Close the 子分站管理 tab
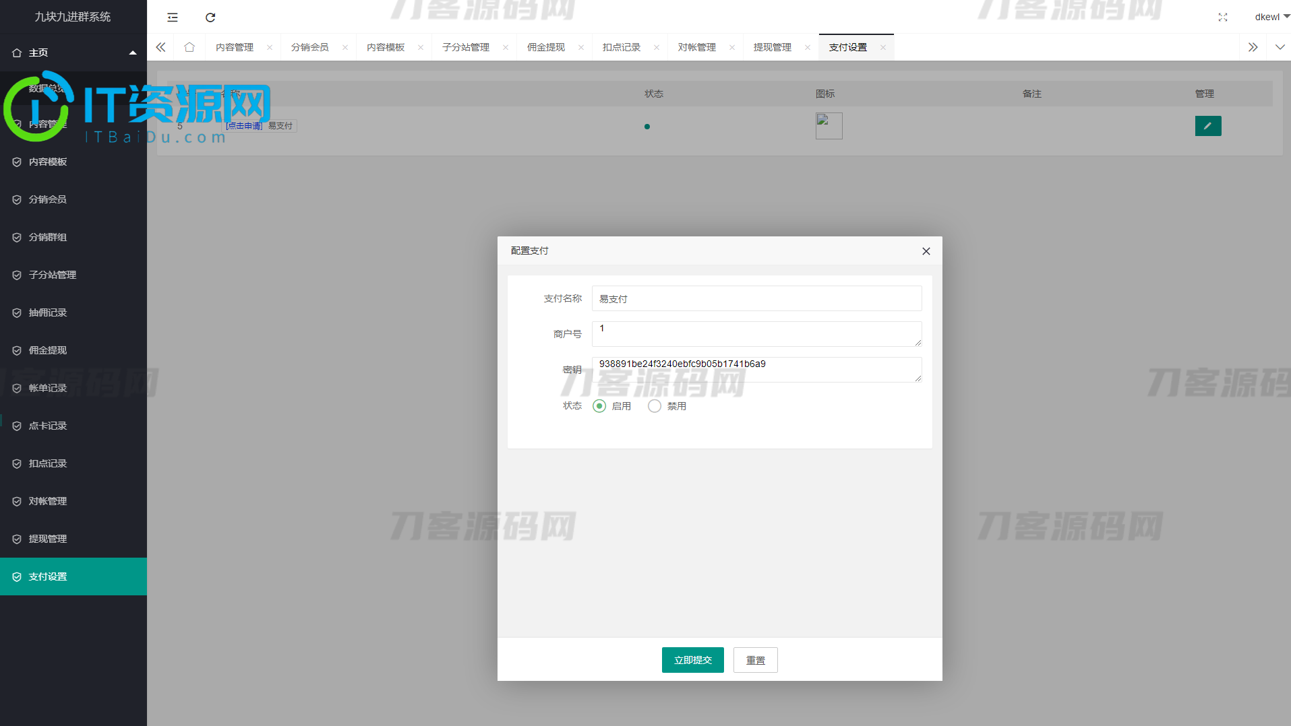The width and height of the screenshot is (1291, 726). pos(506,47)
